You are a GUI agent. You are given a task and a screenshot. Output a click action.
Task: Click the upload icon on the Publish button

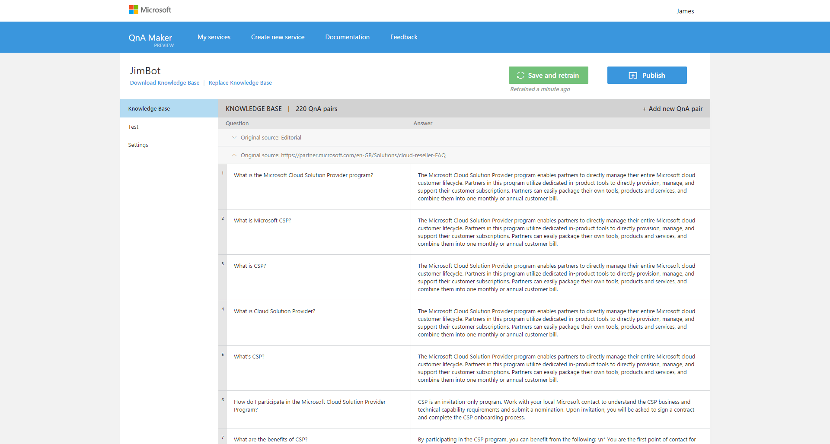[x=633, y=75]
